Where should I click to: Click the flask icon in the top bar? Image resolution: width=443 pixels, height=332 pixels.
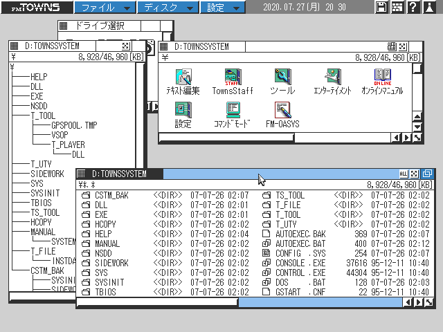[429, 7]
